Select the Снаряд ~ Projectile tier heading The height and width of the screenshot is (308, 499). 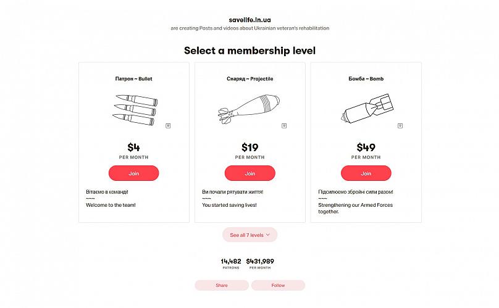pyautogui.click(x=250, y=78)
